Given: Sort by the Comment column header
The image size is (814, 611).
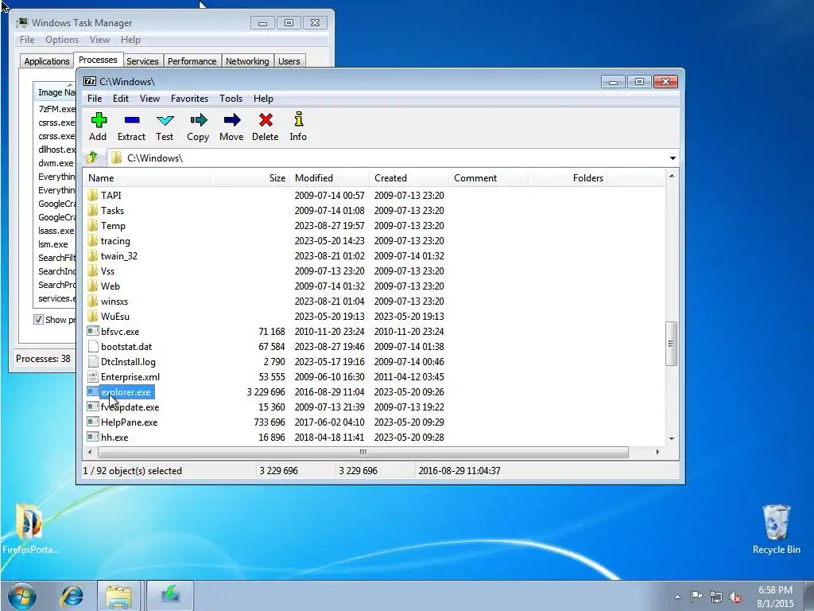Looking at the screenshot, I should click(488, 177).
